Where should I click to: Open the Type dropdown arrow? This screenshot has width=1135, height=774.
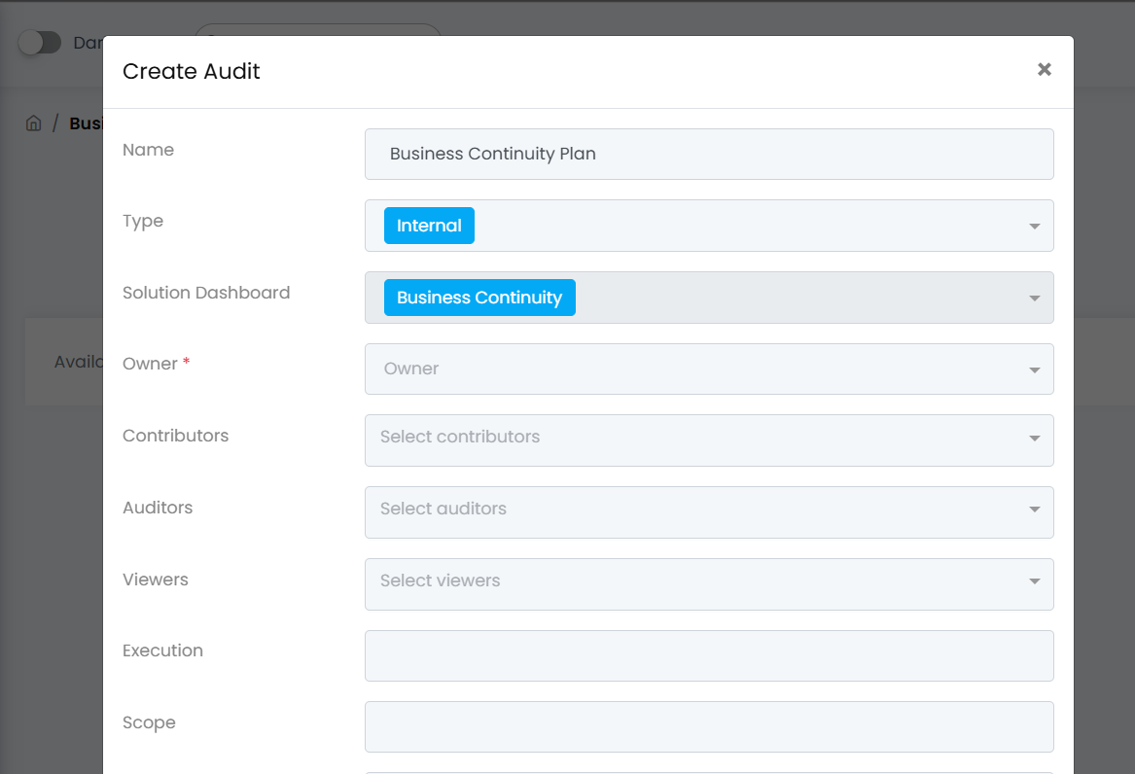click(1035, 227)
